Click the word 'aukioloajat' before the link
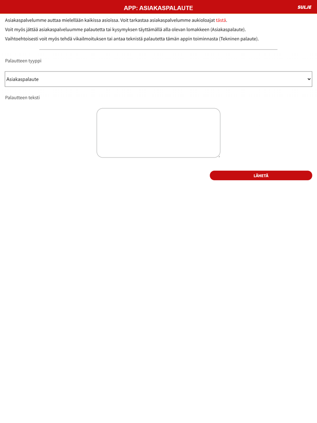 (203, 20)
